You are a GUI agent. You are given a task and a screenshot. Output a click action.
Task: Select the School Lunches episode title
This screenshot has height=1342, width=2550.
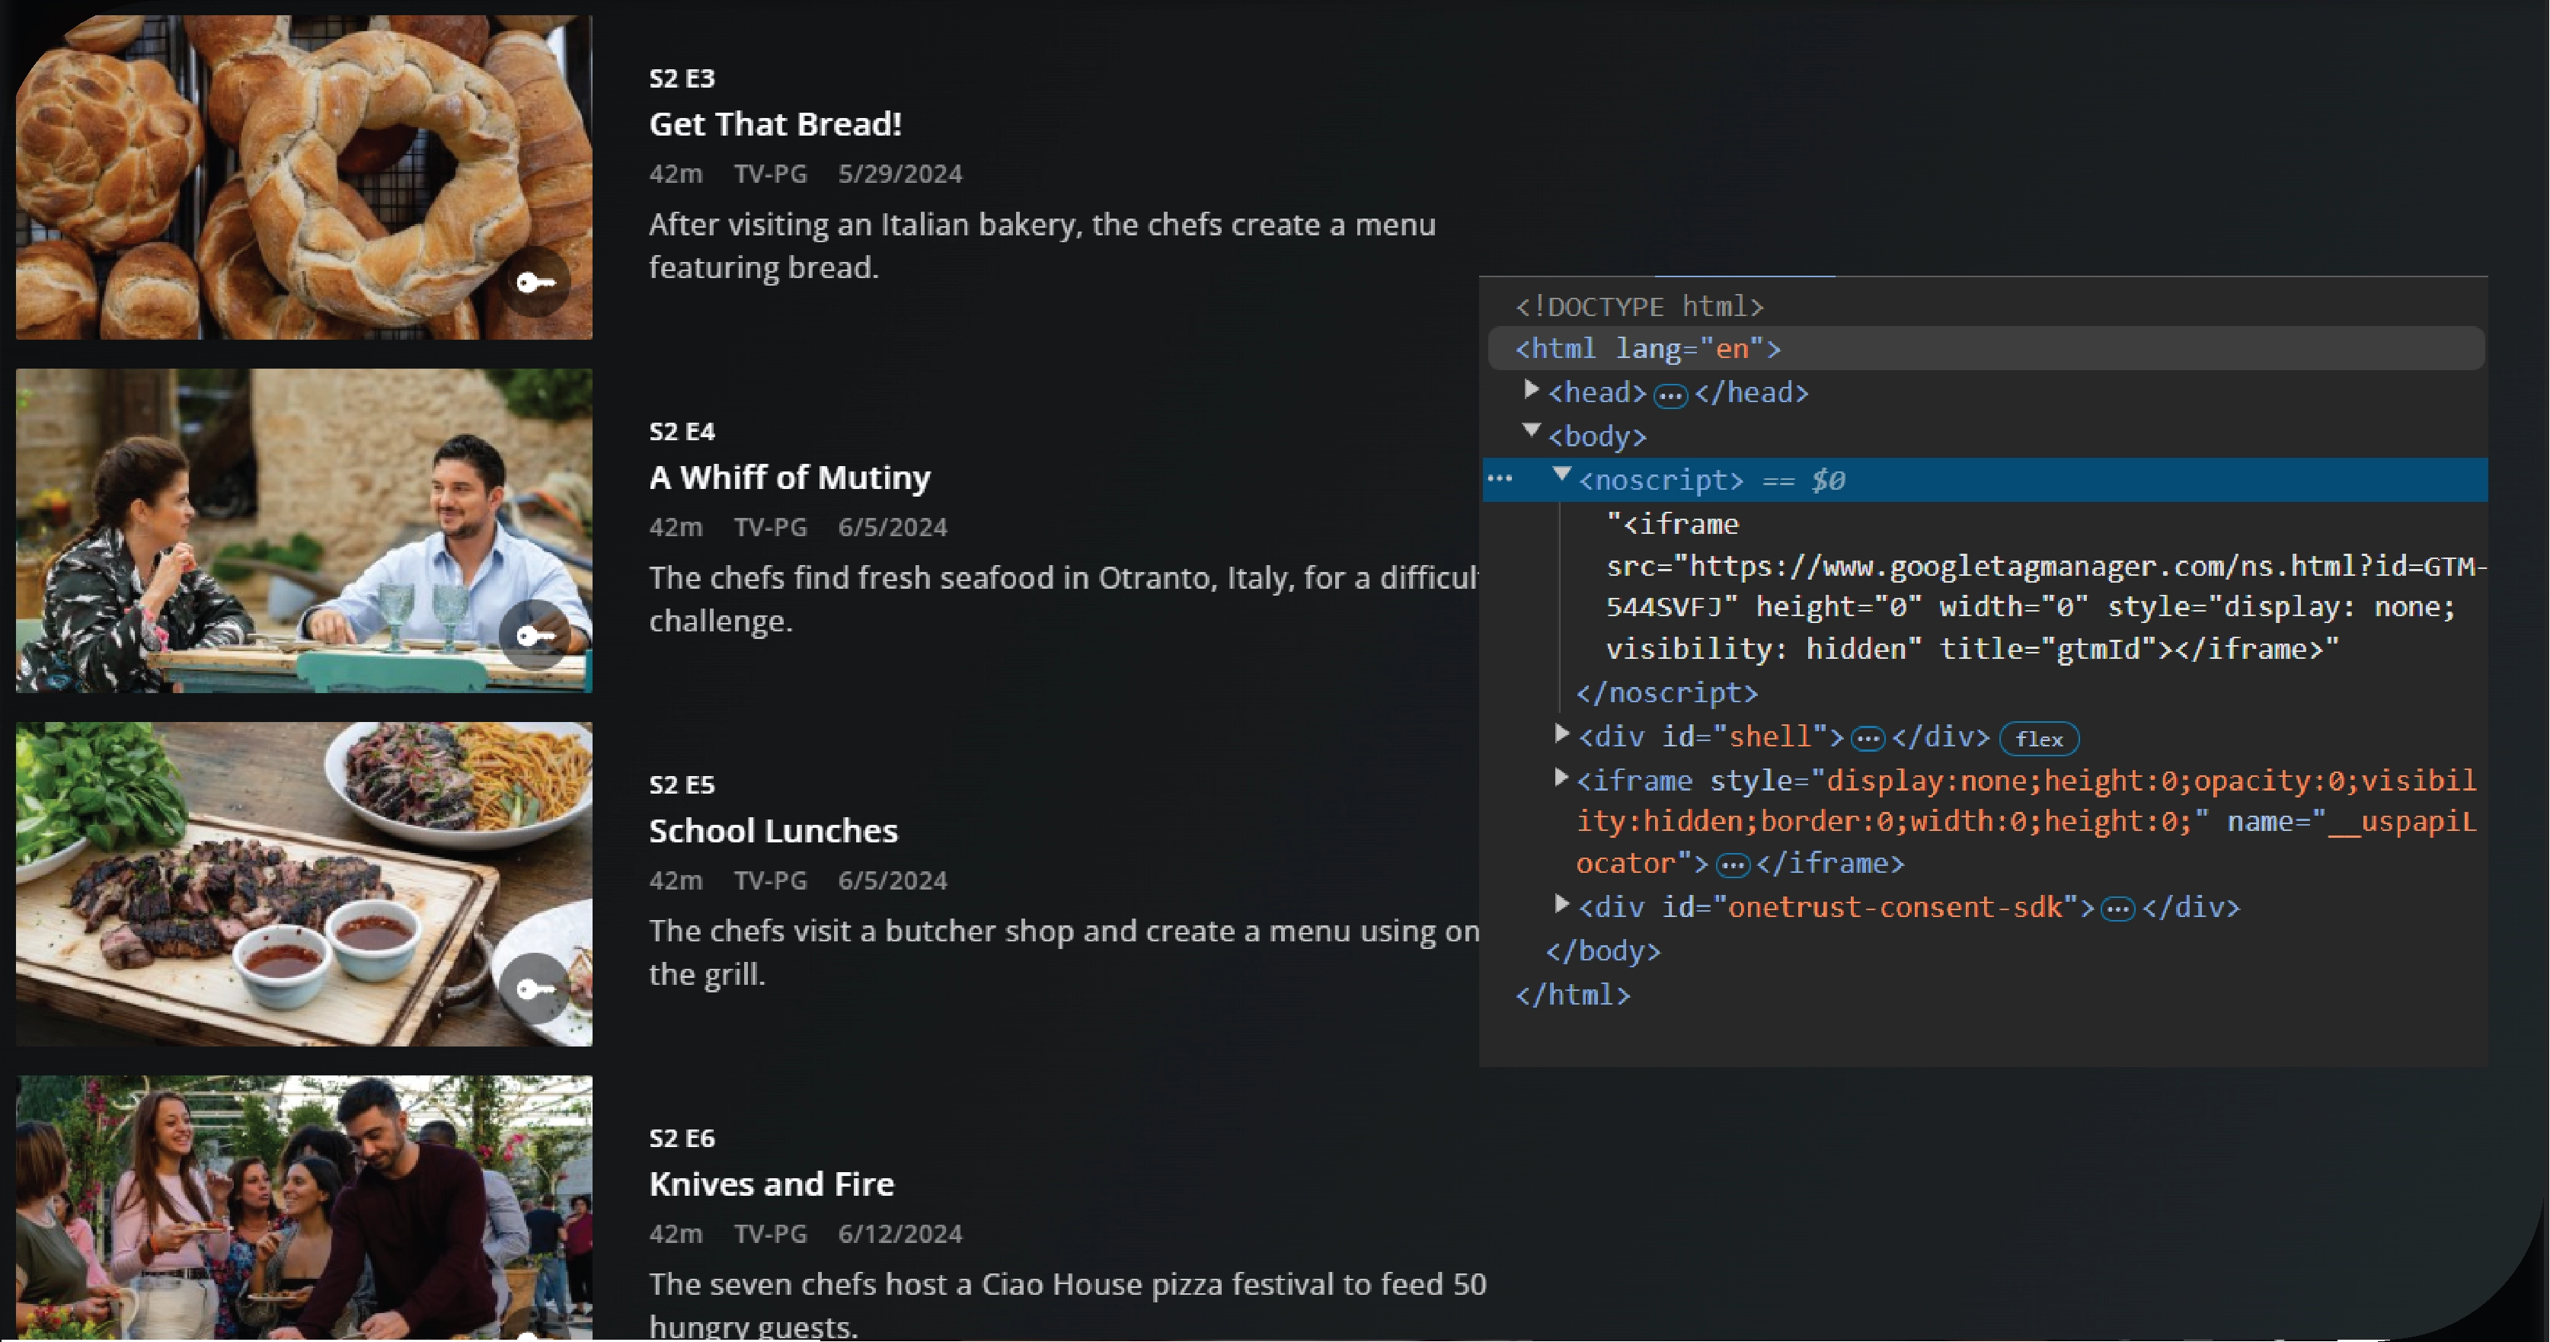(773, 832)
